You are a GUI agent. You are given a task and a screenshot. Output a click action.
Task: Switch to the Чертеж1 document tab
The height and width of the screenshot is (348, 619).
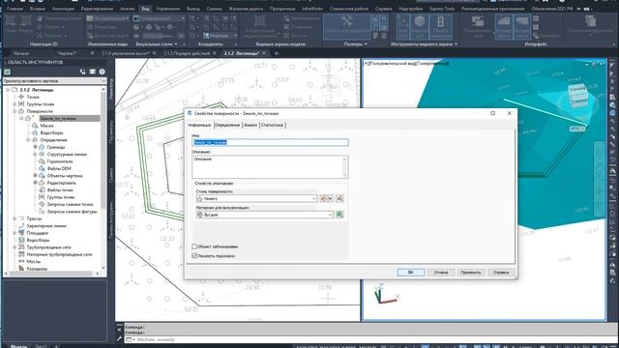[x=67, y=53]
